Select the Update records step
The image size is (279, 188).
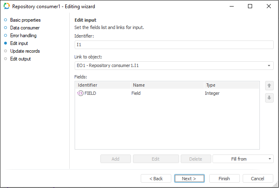[25, 51]
